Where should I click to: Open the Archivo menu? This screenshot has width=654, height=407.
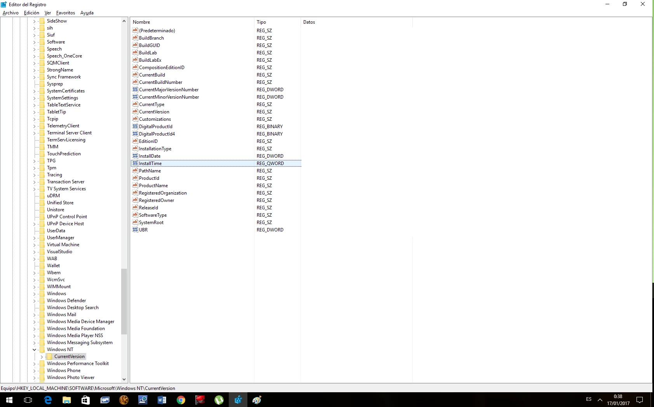click(x=10, y=13)
